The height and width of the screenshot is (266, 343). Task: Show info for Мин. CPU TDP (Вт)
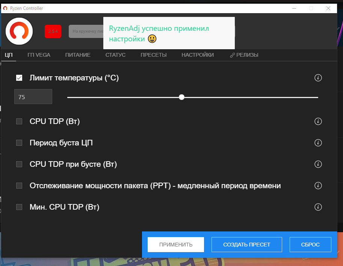(x=318, y=207)
